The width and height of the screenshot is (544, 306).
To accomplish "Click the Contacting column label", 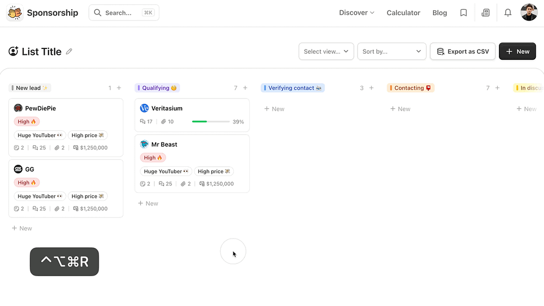I will (x=410, y=88).
